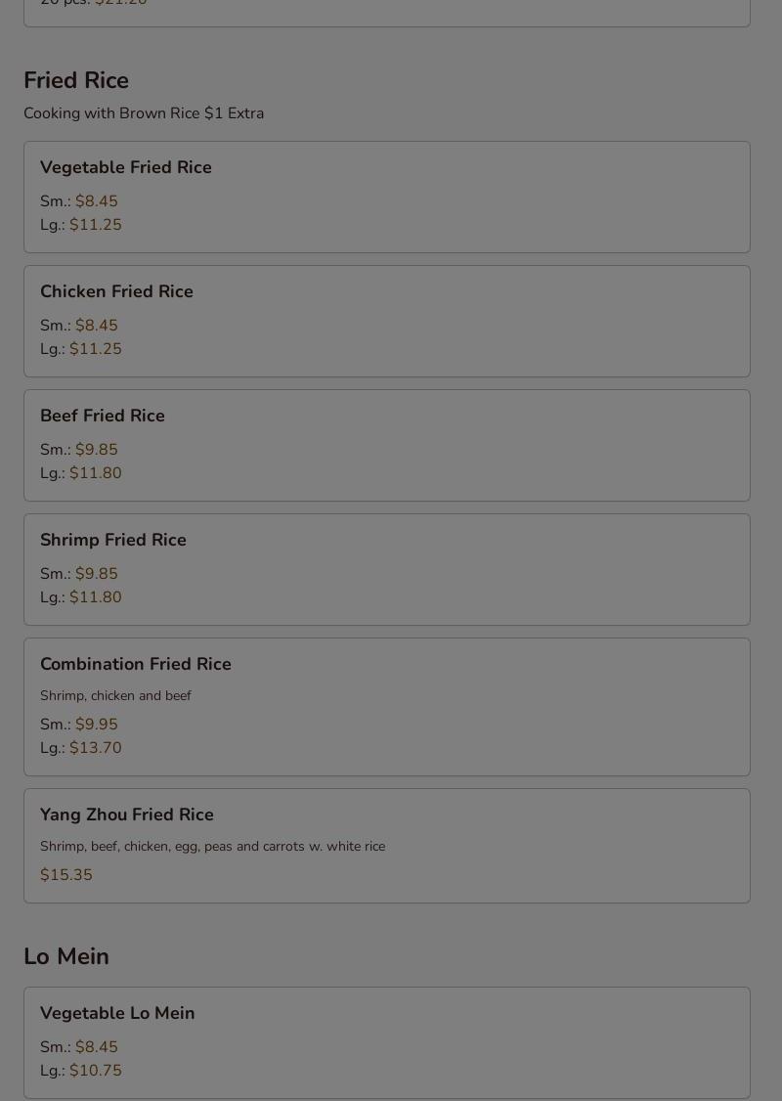This screenshot has height=1101, width=782.
Task: Click the Combination Fried Rice $13.70 price
Action: (96, 748)
